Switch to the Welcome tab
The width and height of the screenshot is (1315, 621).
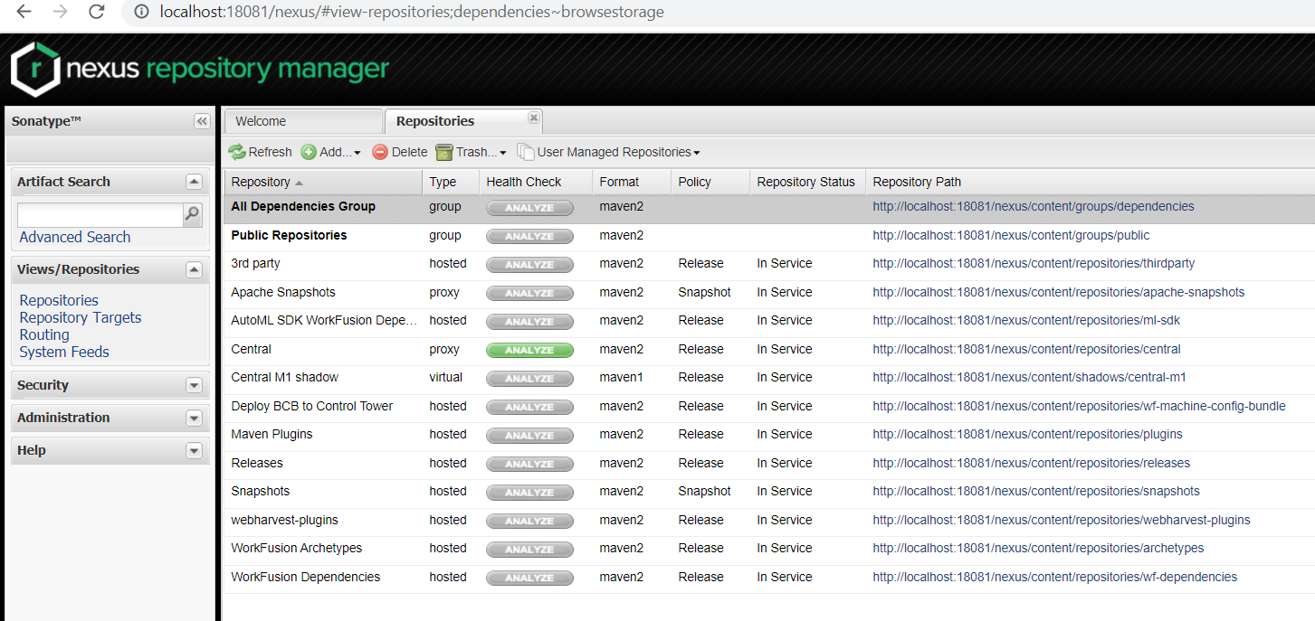coord(303,121)
